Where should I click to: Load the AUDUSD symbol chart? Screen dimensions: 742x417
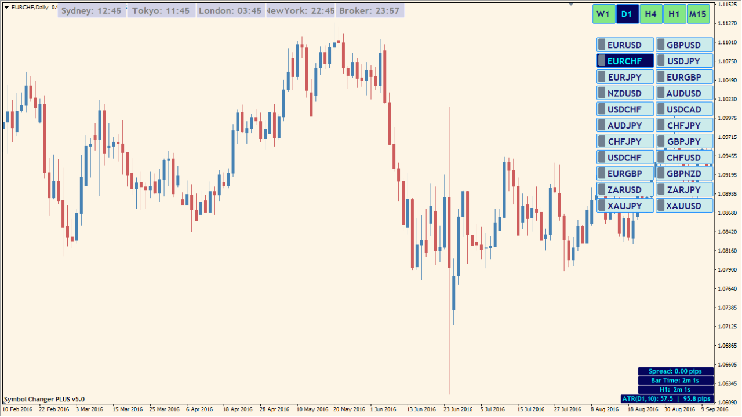(x=684, y=93)
